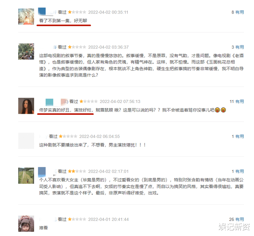Click the one-star rating dated 2022-04-01 20:41:44

pyautogui.click(x=77, y=219)
